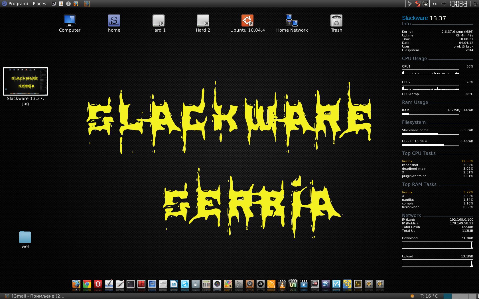479x299 pixels.
Task: Open Skype from the dock
Action: tap(185, 284)
